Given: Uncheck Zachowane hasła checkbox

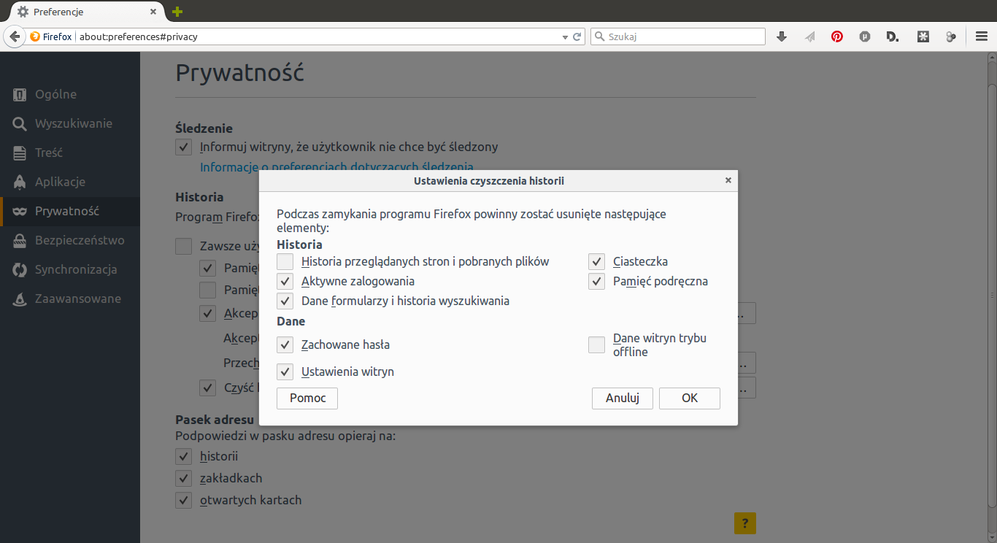Looking at the screenshot, I should (285, 345).
